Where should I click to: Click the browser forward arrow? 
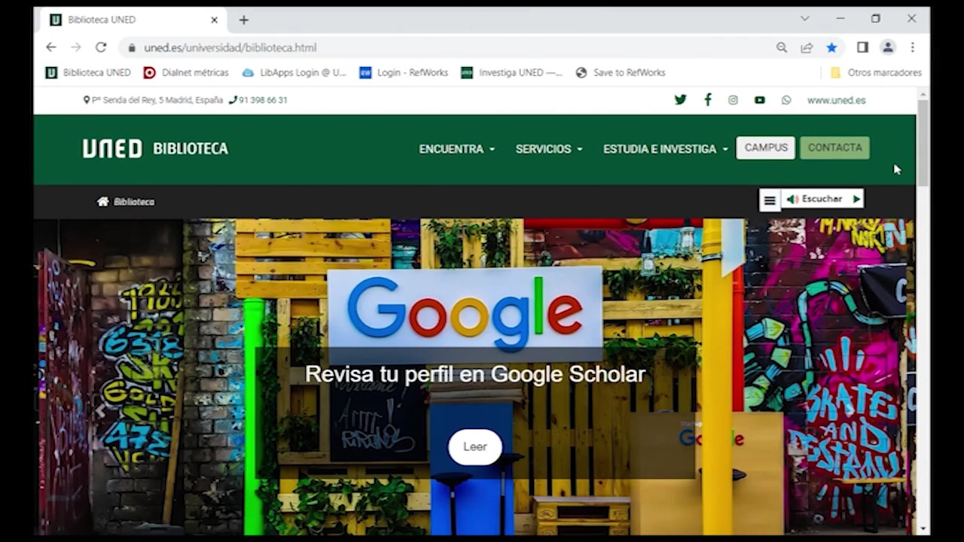point(75,47)
